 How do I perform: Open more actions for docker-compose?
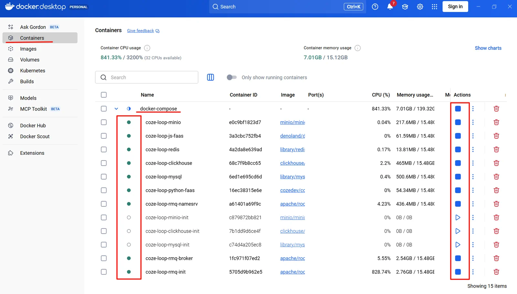(x=473, y=109)
